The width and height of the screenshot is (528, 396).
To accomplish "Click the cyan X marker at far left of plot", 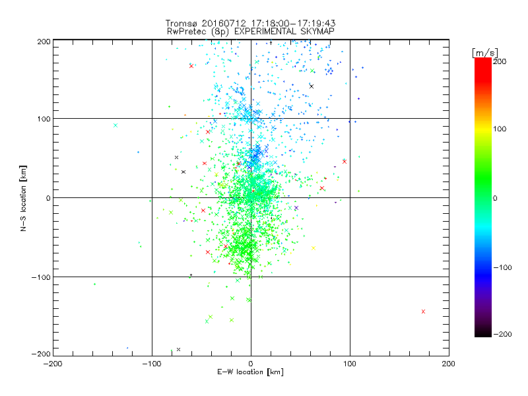I will click(115, 125).
